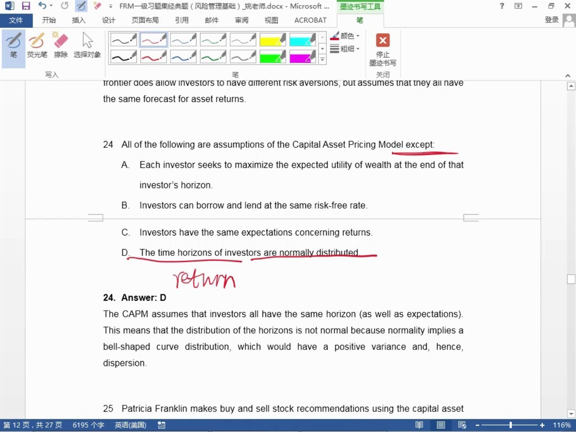Click Sign in (登录) link

click(552, 20)
